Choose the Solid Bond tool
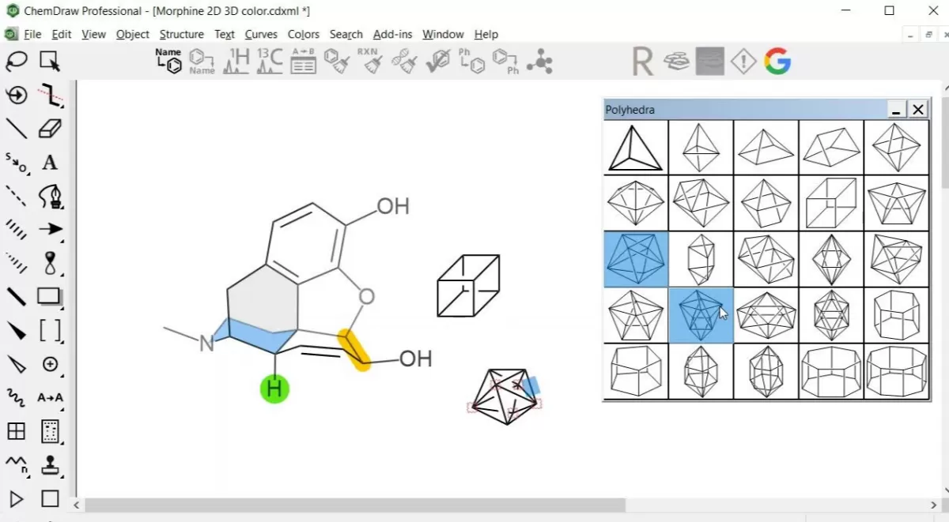Image resolution: width=949 pixels, height=522 pixels. [17, 128]
